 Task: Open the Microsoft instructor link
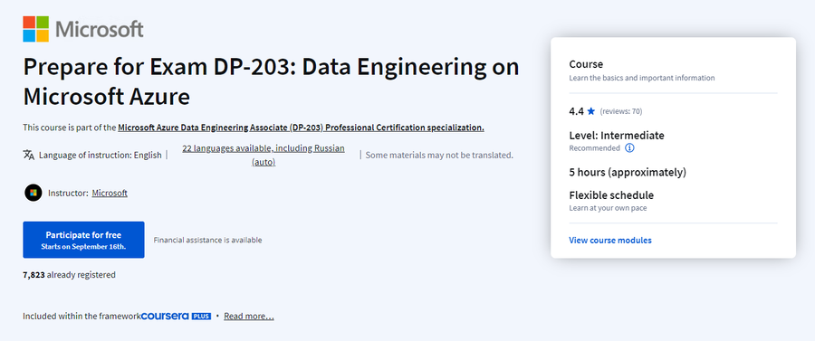pos(110,193)
